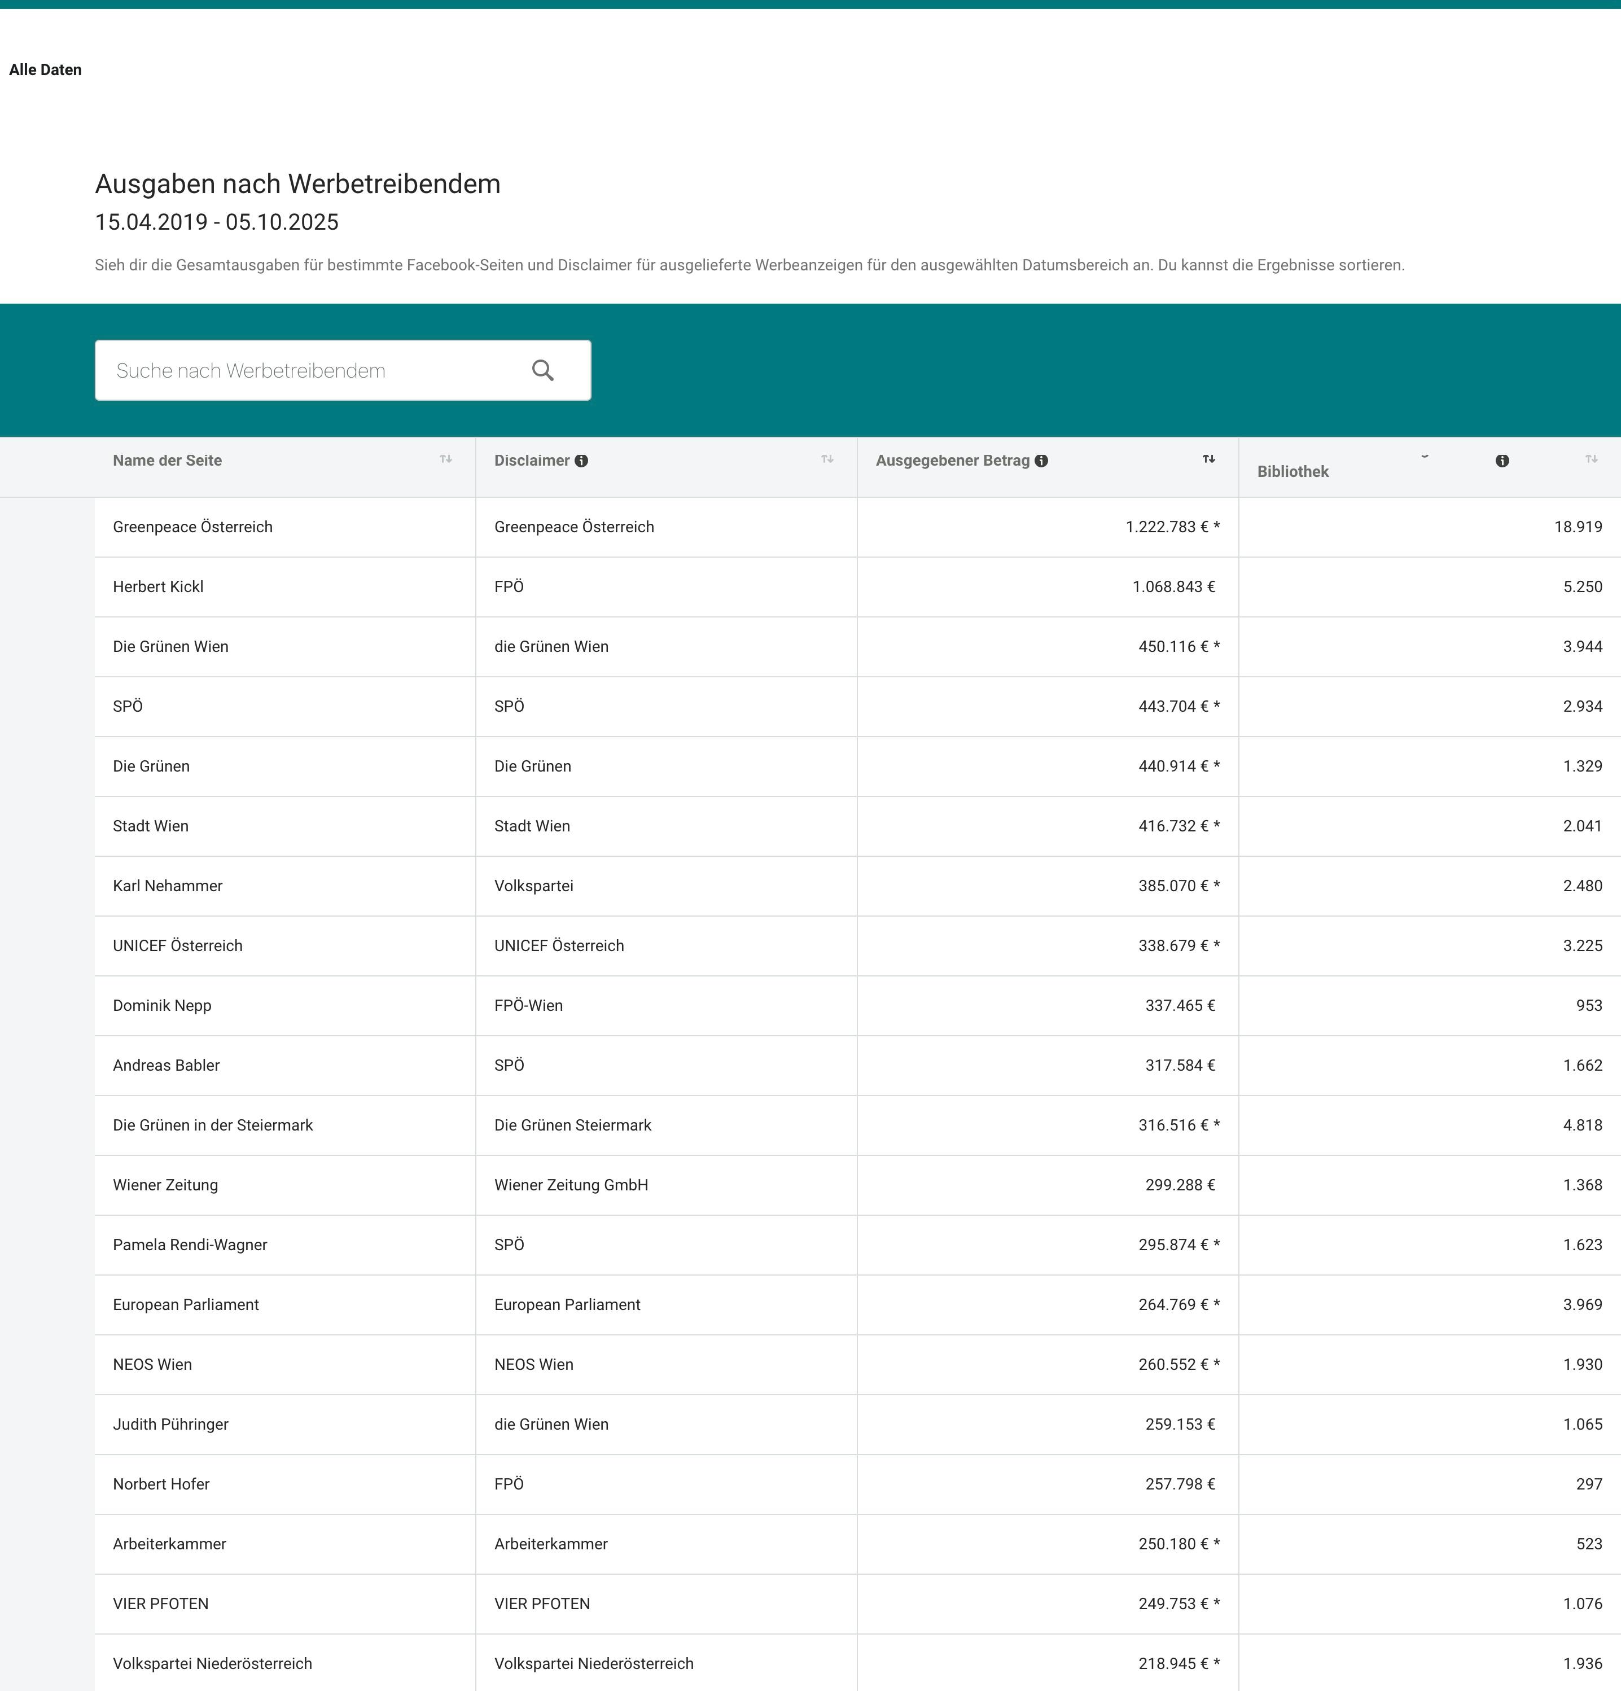1621x1691 pixels.
Task: Select Die Grünen in der Steiermark
Action: click(213, 1125)
